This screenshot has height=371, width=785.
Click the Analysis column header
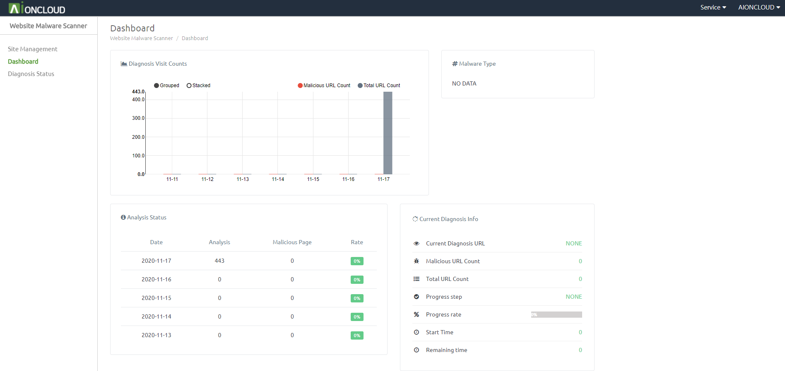tap(219, 243)
